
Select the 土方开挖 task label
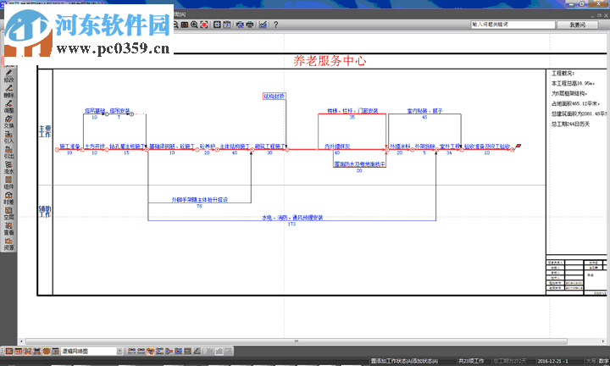point(95,147)
